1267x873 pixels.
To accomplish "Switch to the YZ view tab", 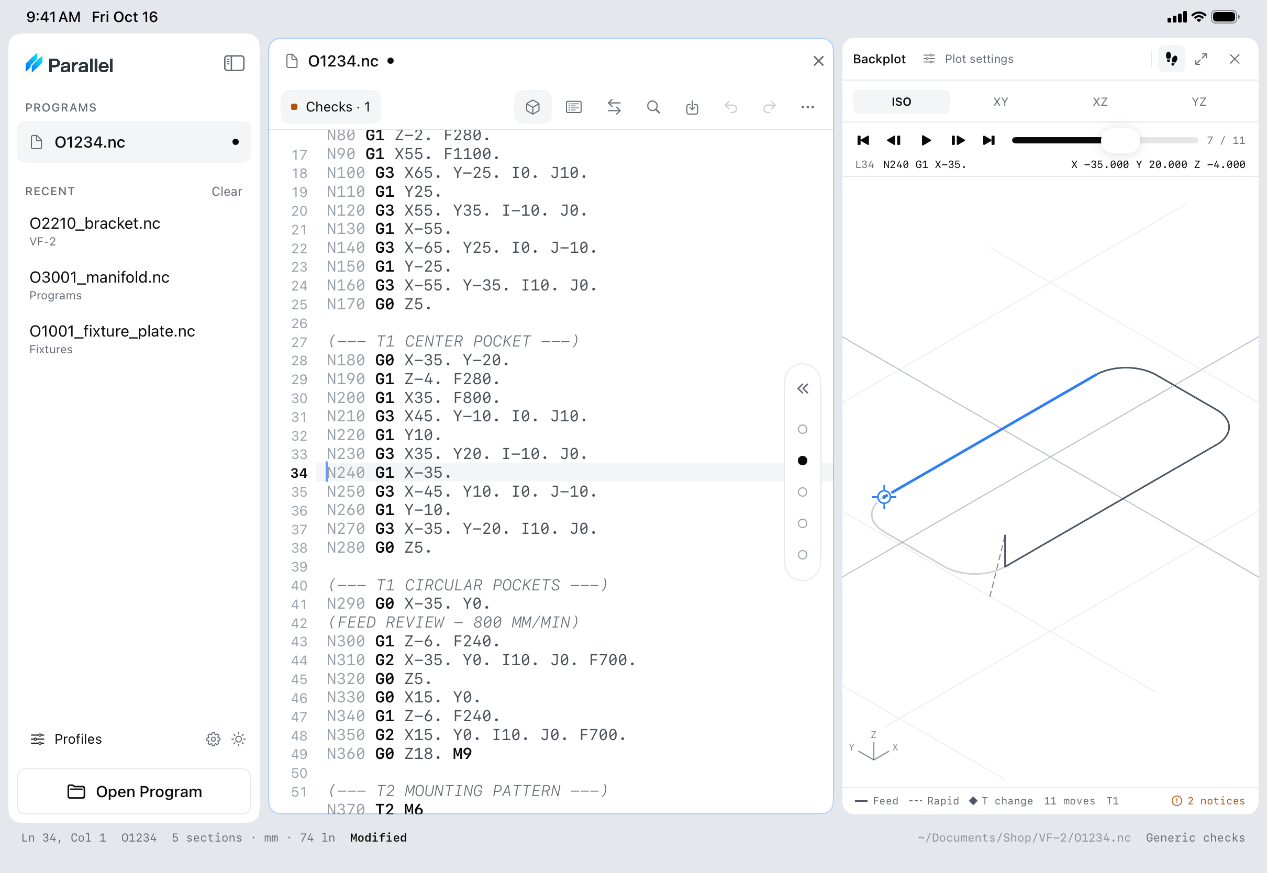I will (x=1198, y=102).
